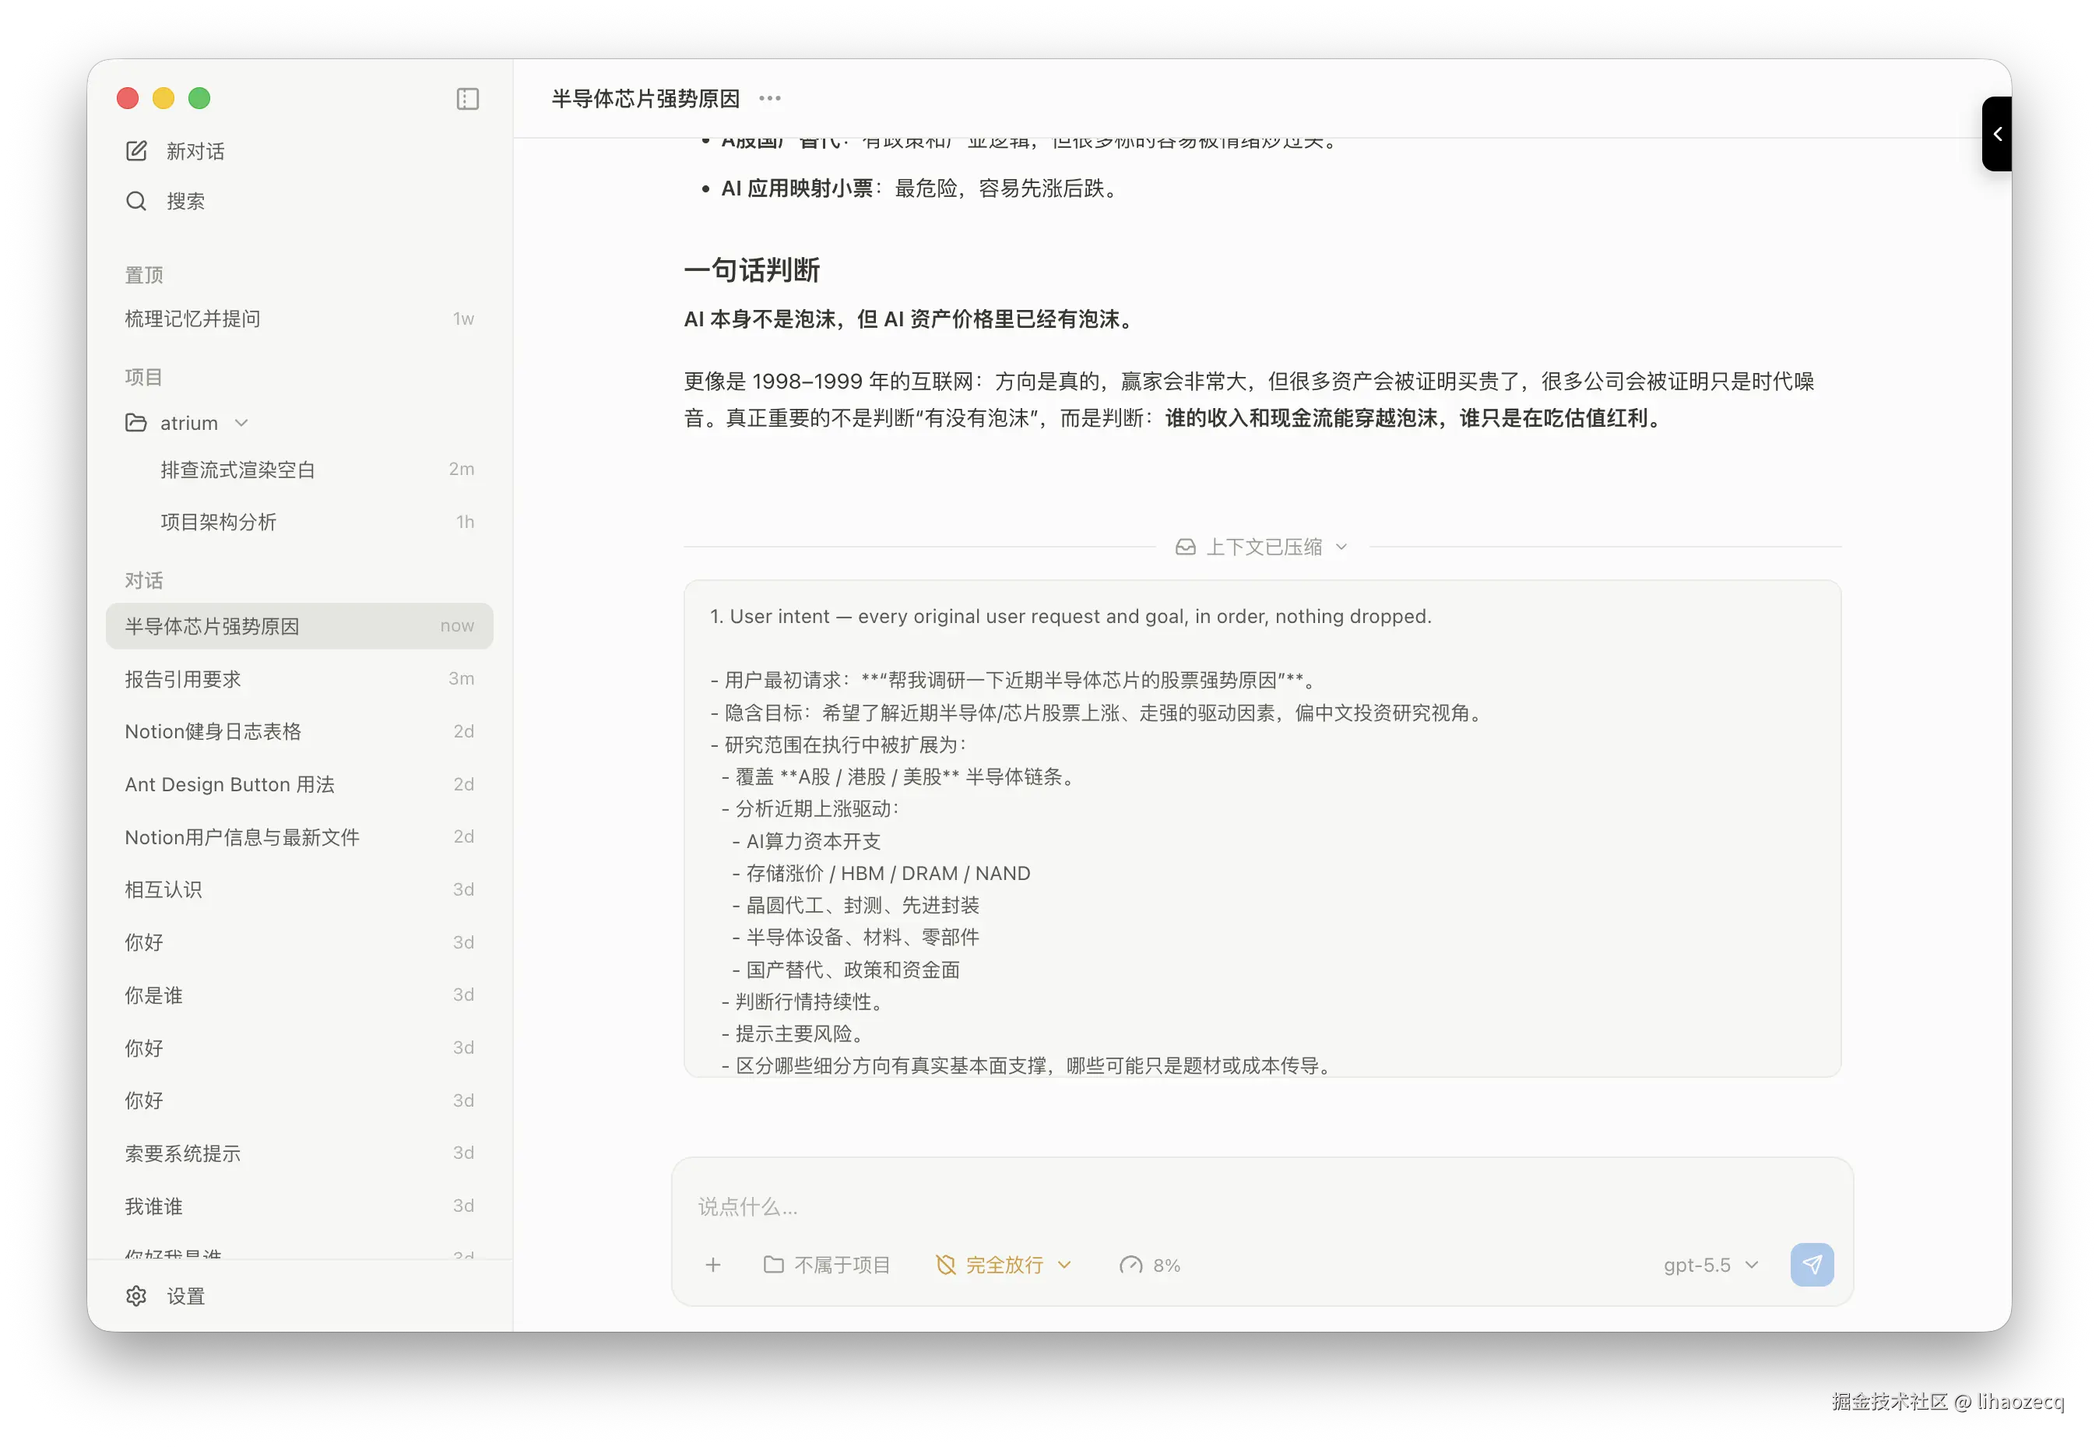Click the compressed summary text box
This screenshot has height=1447, width=2099.
point(1261,829)
